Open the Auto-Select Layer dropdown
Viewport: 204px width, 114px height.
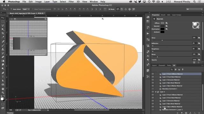26,9
